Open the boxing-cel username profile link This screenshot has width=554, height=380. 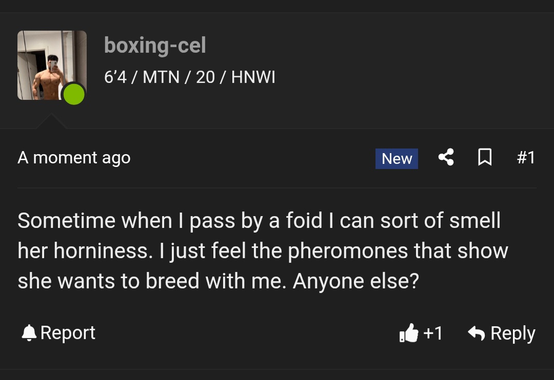(x=155, y=46)
